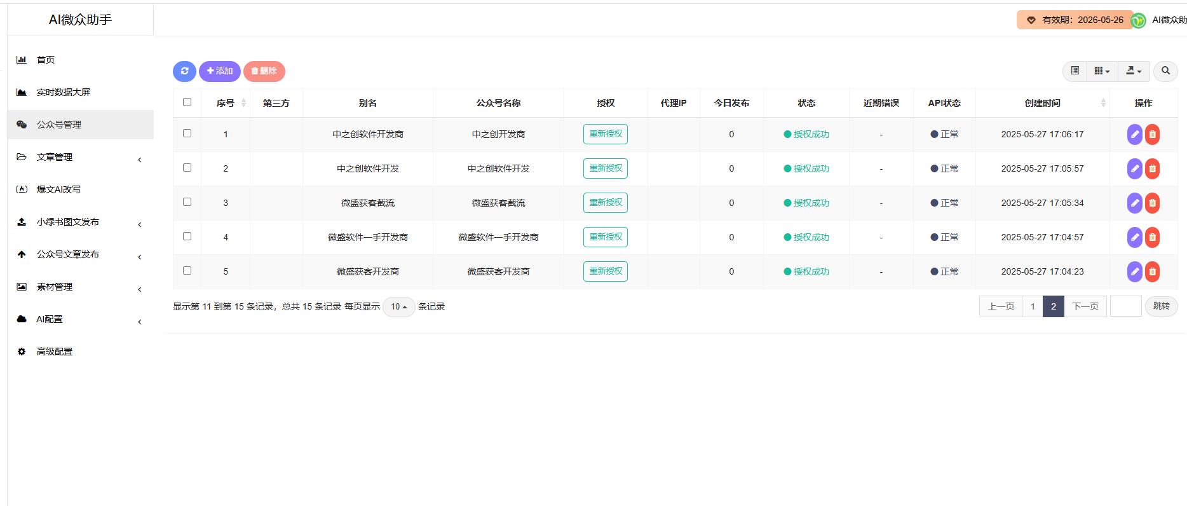Click the 跳转 button
The image size is (1187, 506).
point(1162,306)
